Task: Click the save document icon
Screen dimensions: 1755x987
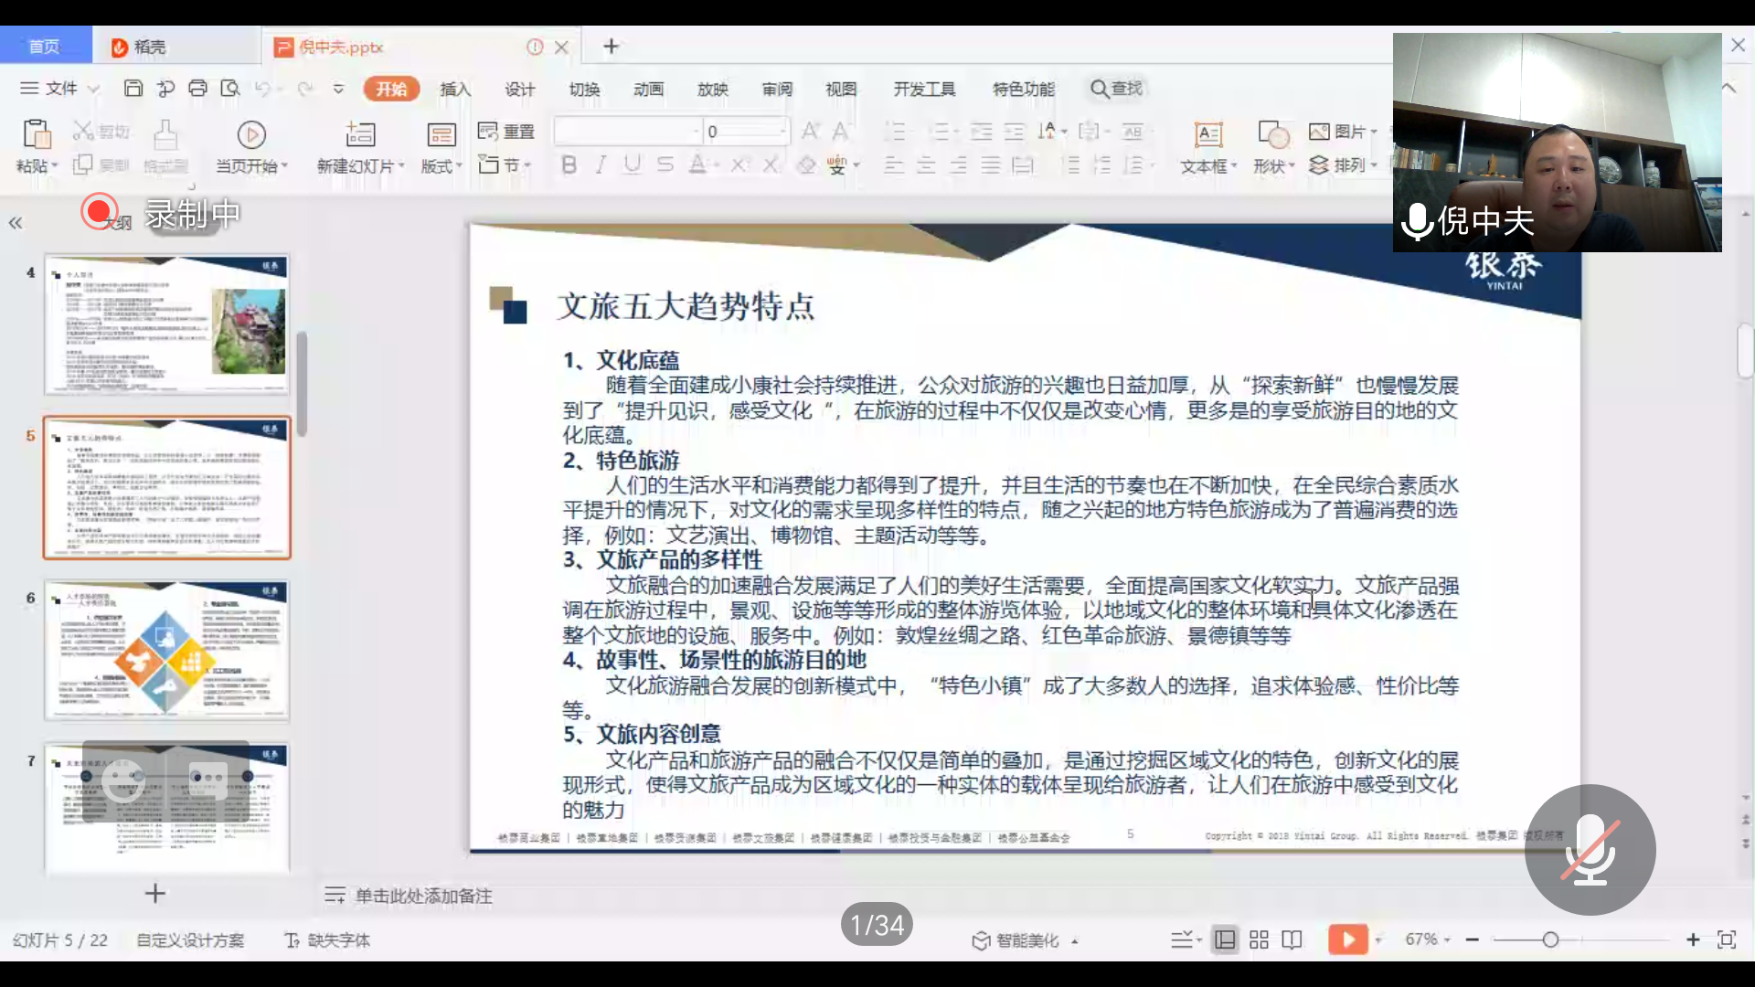Action: click(x=133, y=89)
